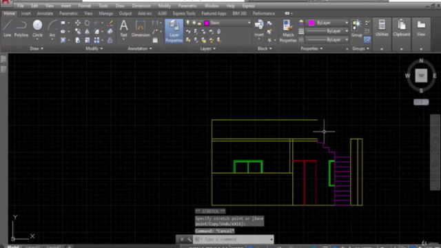Open the Layer Properties manager
The width and height of the screenshot is (441, 248).
click(174, 31)
